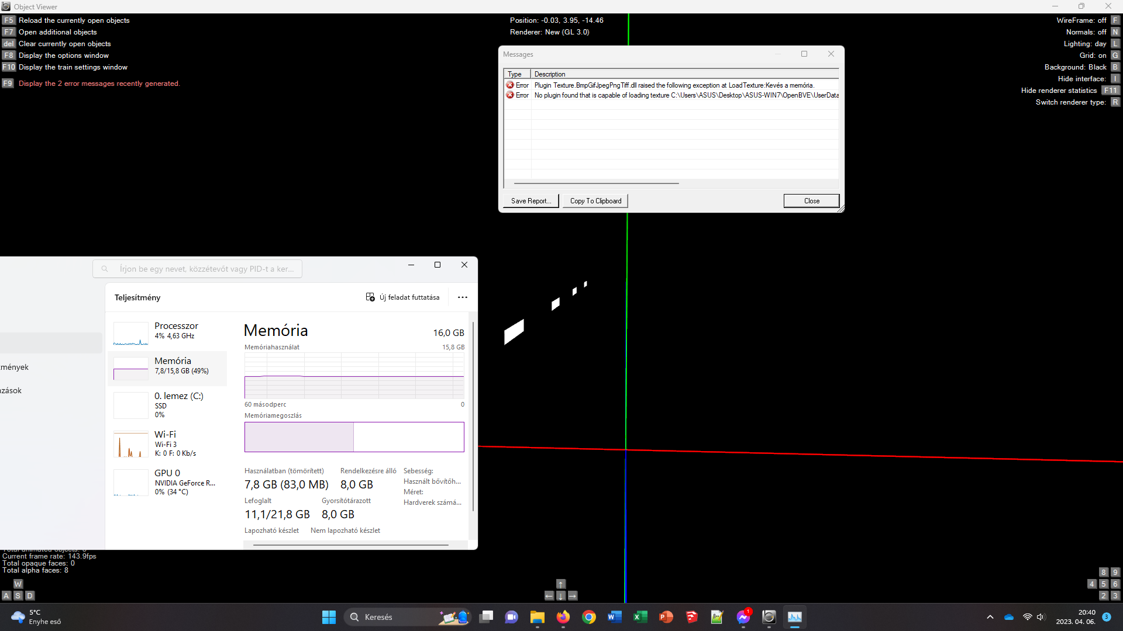Click the red Error icon on the texture plugin row
Screen dimensions: 1123x631
509,85
